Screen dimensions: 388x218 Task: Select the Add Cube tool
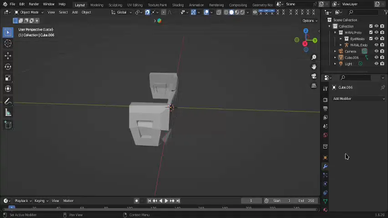click(8, 125)
